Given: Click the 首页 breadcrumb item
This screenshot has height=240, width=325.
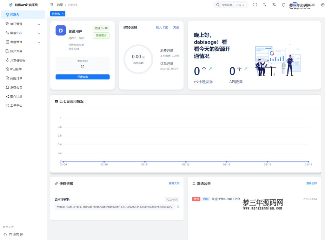Looking at the screenshot, I should tap(60, 5).
